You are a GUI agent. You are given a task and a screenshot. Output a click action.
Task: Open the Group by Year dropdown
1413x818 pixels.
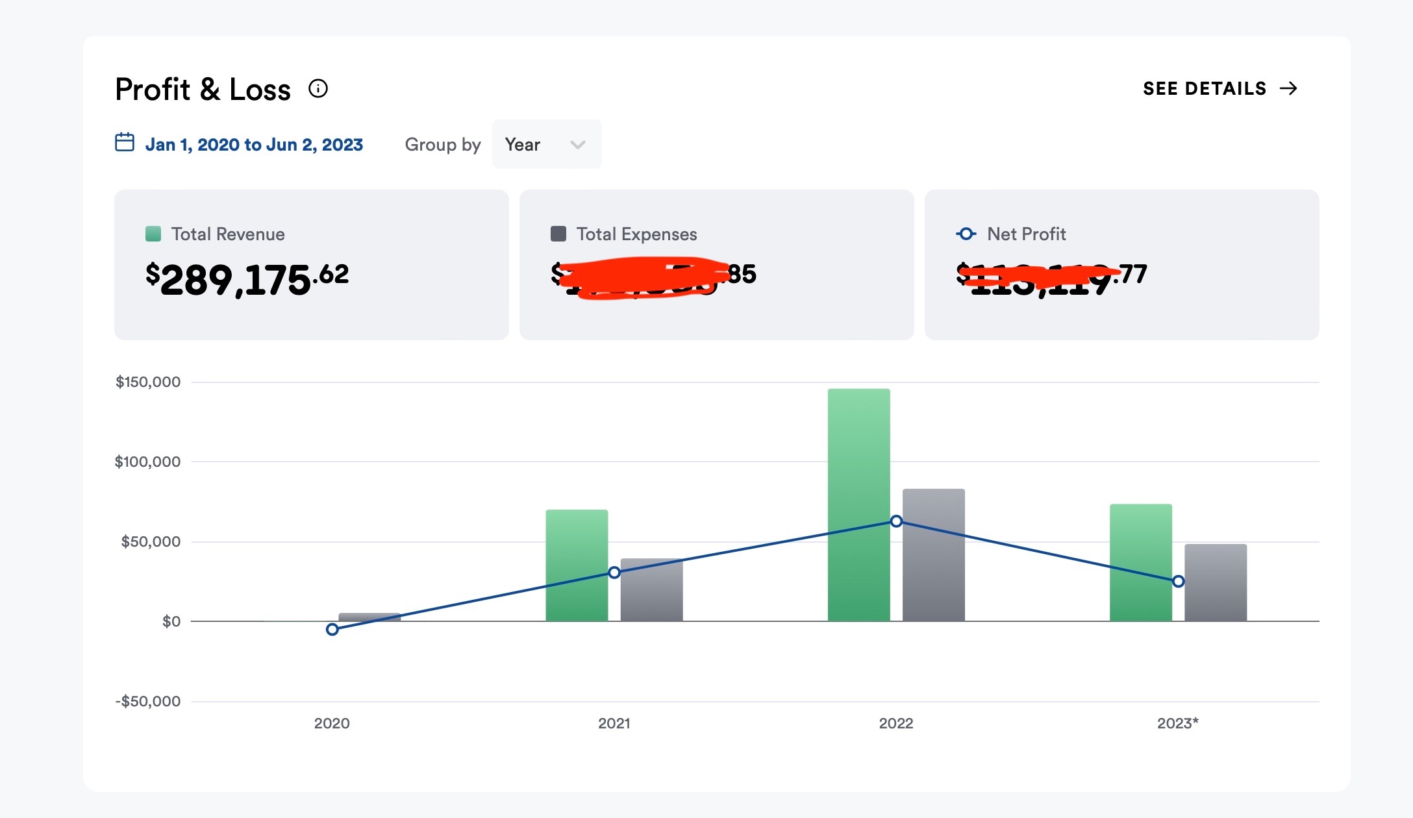tap(546, 144)
